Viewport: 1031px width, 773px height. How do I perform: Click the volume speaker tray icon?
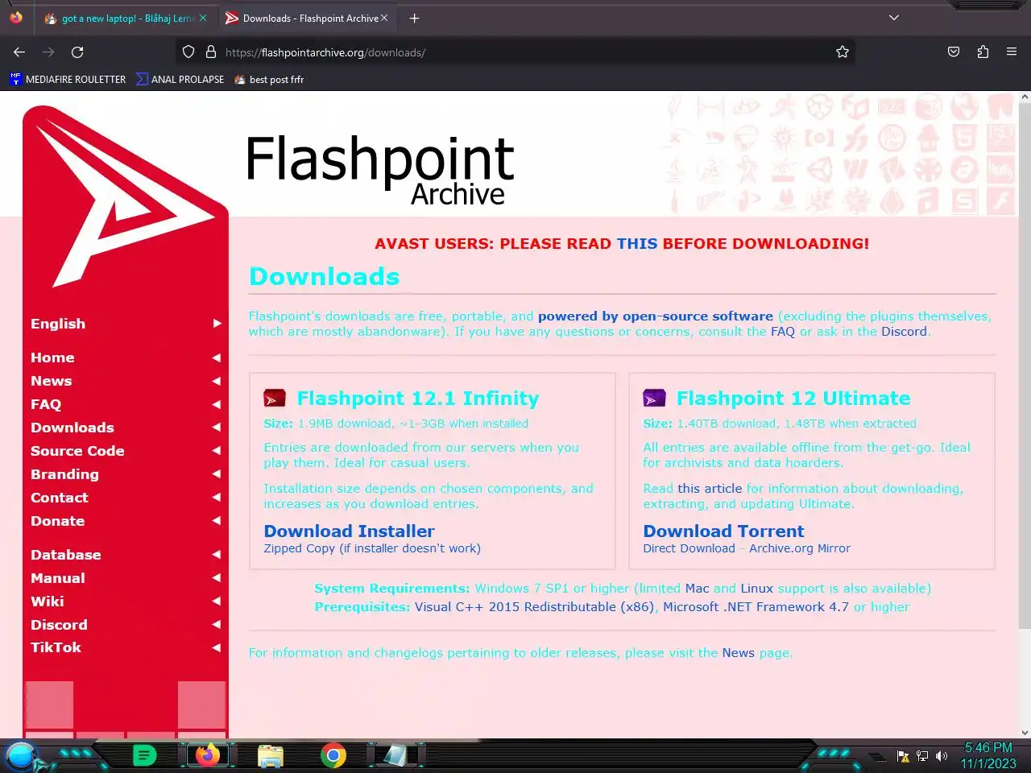[x=941, y=756]
